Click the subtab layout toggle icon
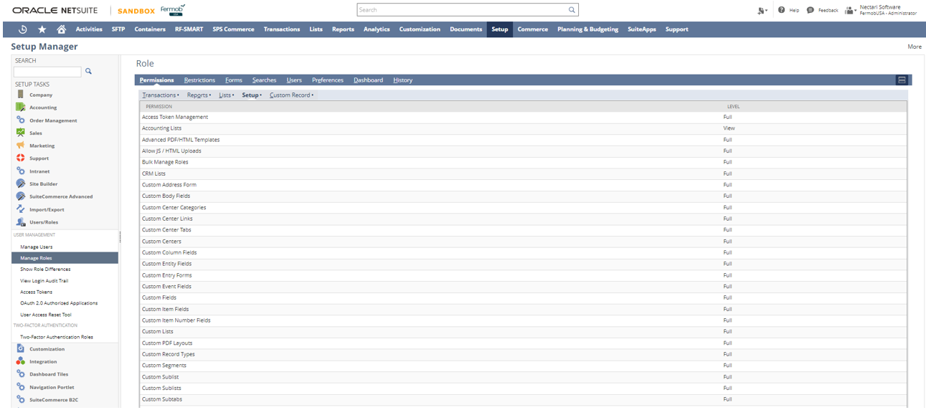This screenshot has width=926, height=410. click(x=902, y=80)
